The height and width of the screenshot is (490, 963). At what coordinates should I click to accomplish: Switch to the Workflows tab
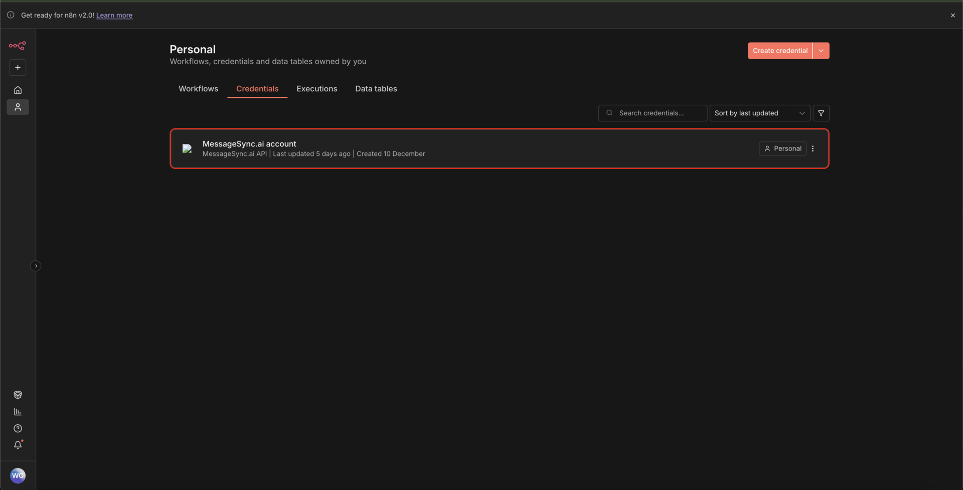coord(198,88)
